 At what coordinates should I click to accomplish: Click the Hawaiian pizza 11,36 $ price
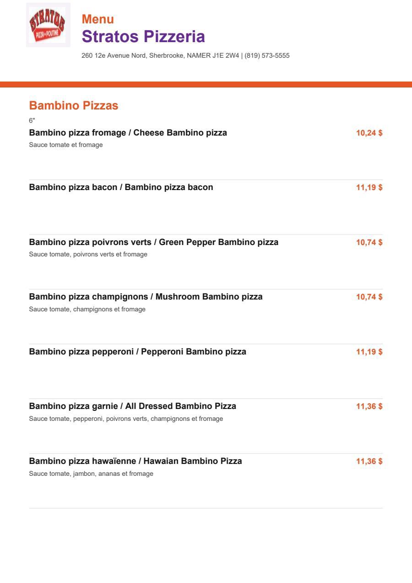[369, 461]
